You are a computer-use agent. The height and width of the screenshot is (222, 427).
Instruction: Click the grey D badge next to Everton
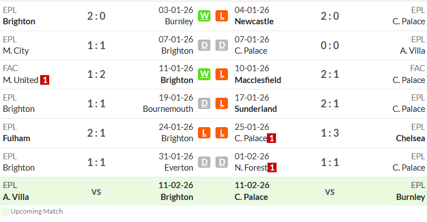click(x=204, y=162)
